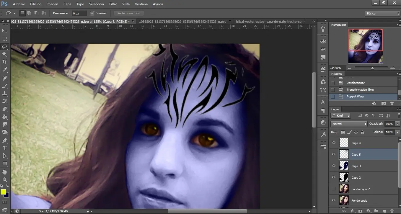Click the Subtract from selection mode icon

pyautogui.click(x=36, y=13)
